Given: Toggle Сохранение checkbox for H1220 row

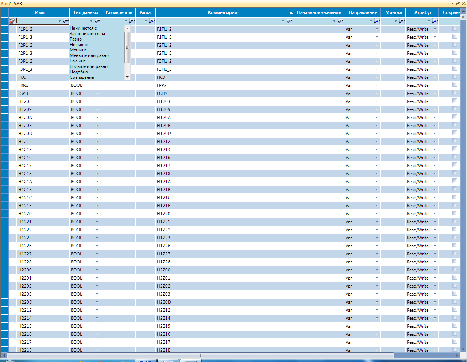Looking at the screenshot, I should tap(455, 213).
